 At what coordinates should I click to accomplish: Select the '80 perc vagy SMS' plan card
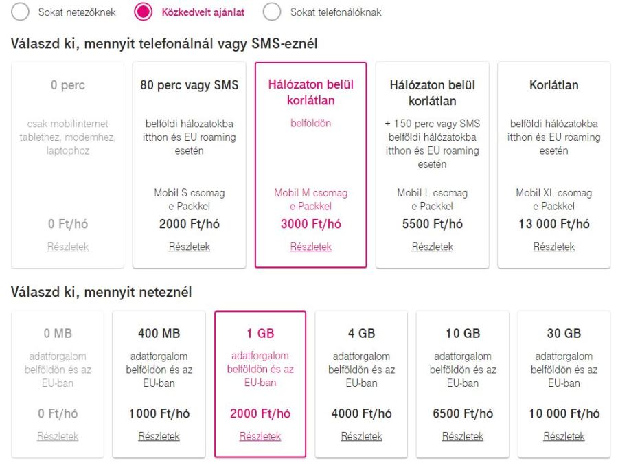pos(189,165)
